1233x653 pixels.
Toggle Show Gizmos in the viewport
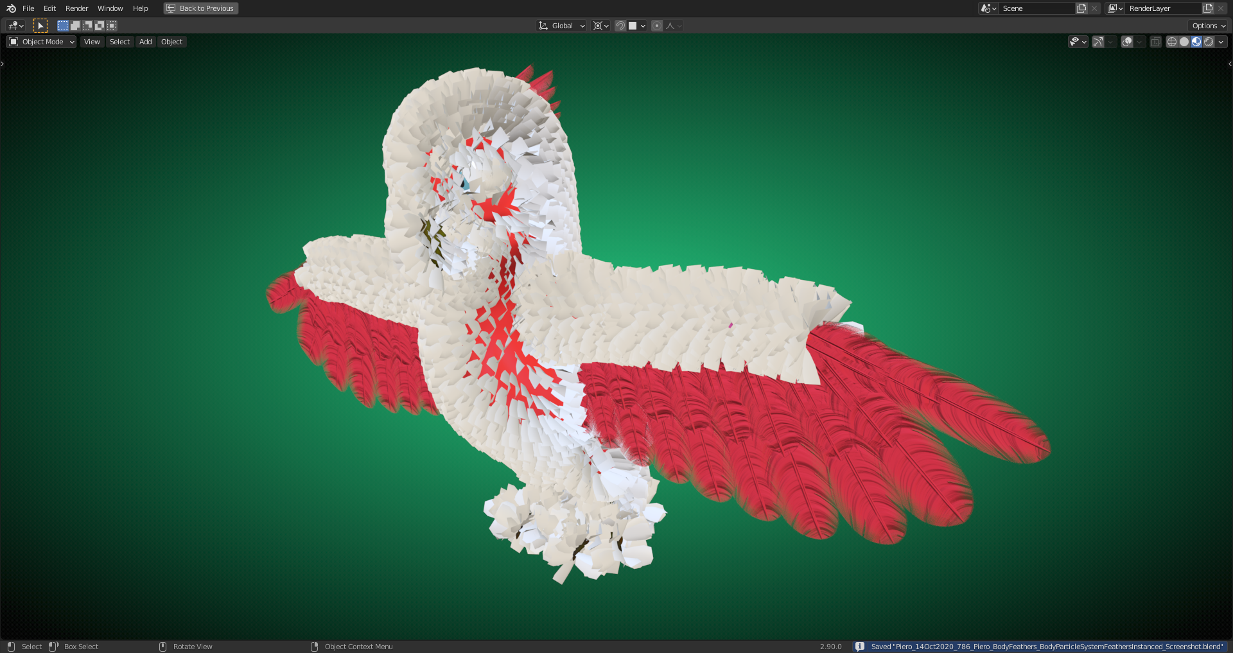point(1097,42)
